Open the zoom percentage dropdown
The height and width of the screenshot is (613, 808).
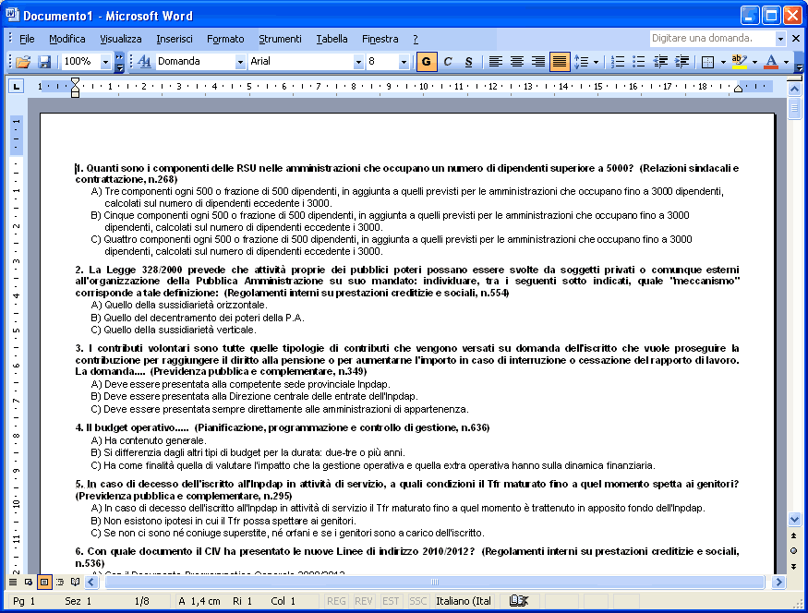(105, 62)
